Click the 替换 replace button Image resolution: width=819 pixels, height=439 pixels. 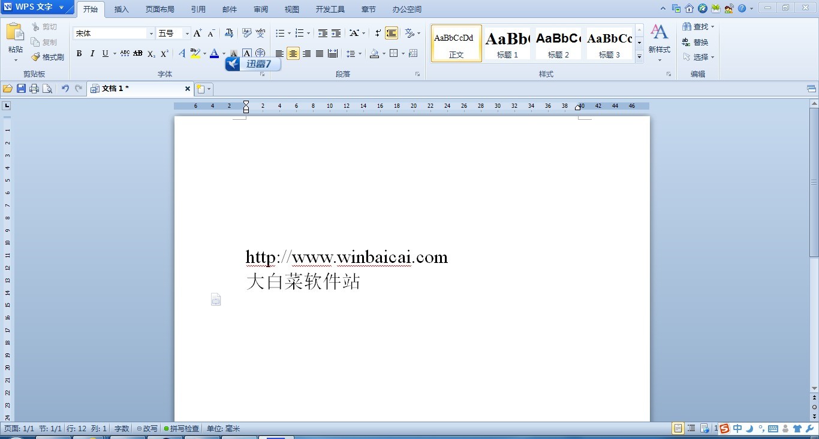click(x=695, y=43)
